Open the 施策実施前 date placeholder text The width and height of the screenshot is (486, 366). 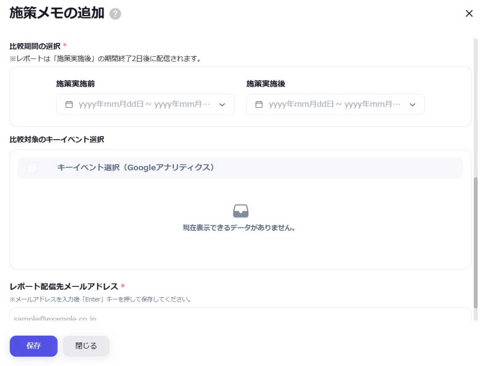[x=145, y=105]
